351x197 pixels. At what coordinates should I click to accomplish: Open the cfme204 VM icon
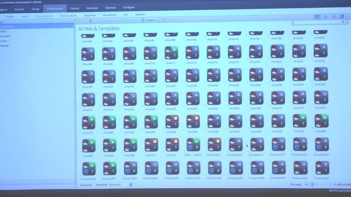(x=88, y=54)
